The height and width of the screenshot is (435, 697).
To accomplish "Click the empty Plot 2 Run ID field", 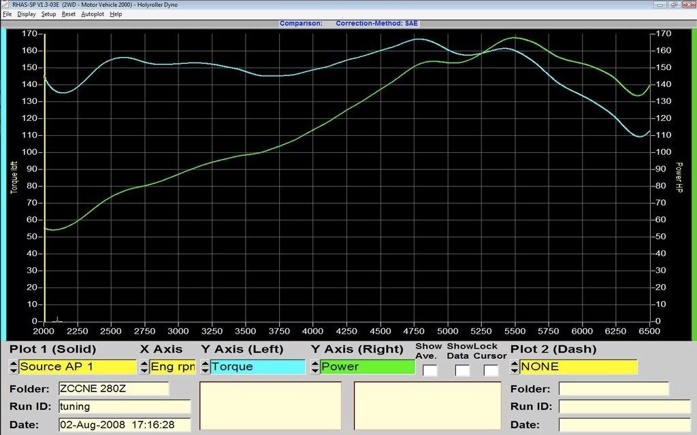I will pos(625,406).
